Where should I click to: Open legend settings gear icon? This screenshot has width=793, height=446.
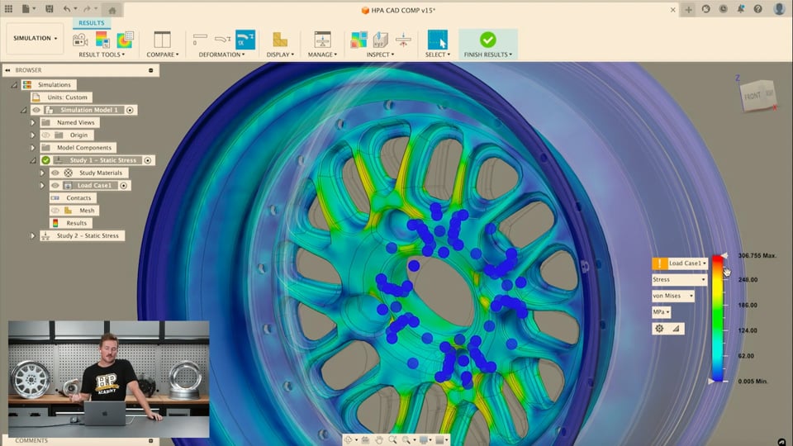[659, 329]
